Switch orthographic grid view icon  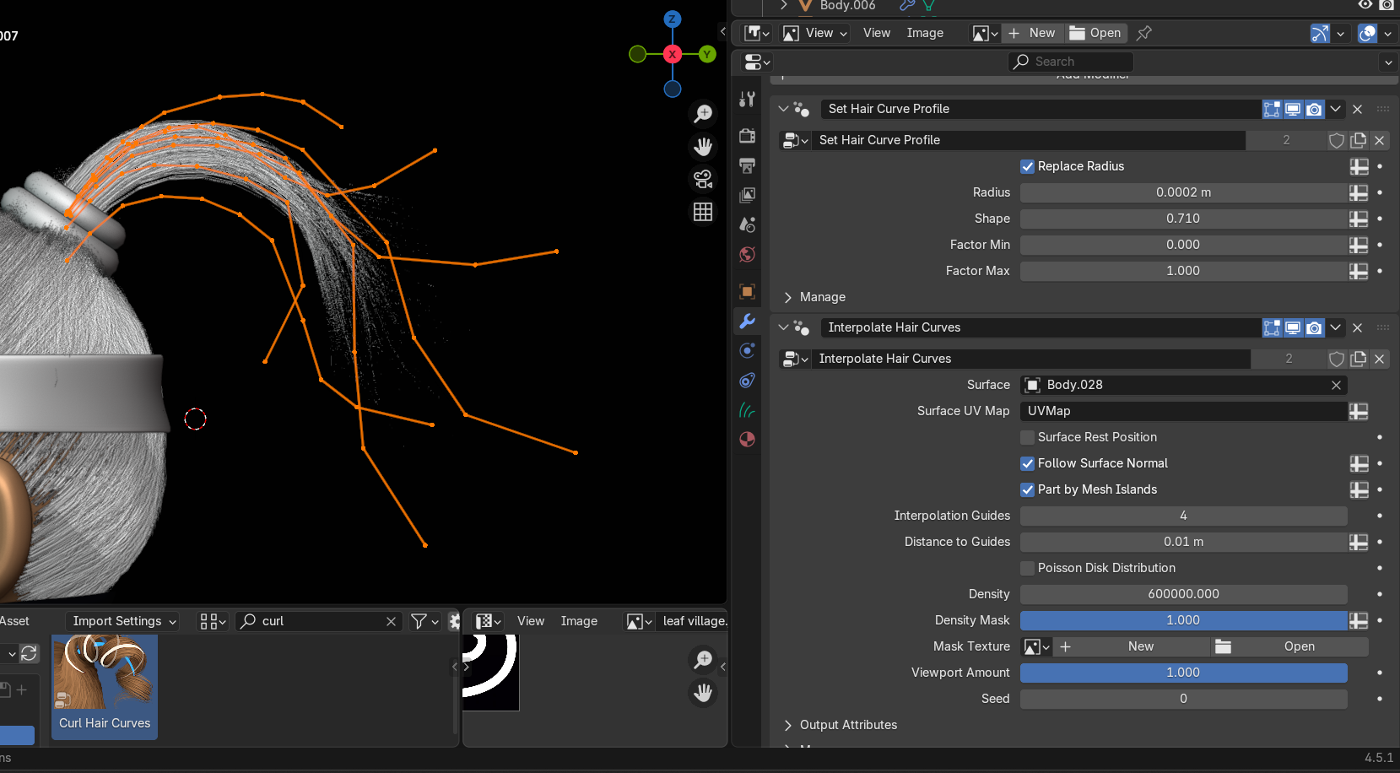pyautogui.click(x=703, y=212)
